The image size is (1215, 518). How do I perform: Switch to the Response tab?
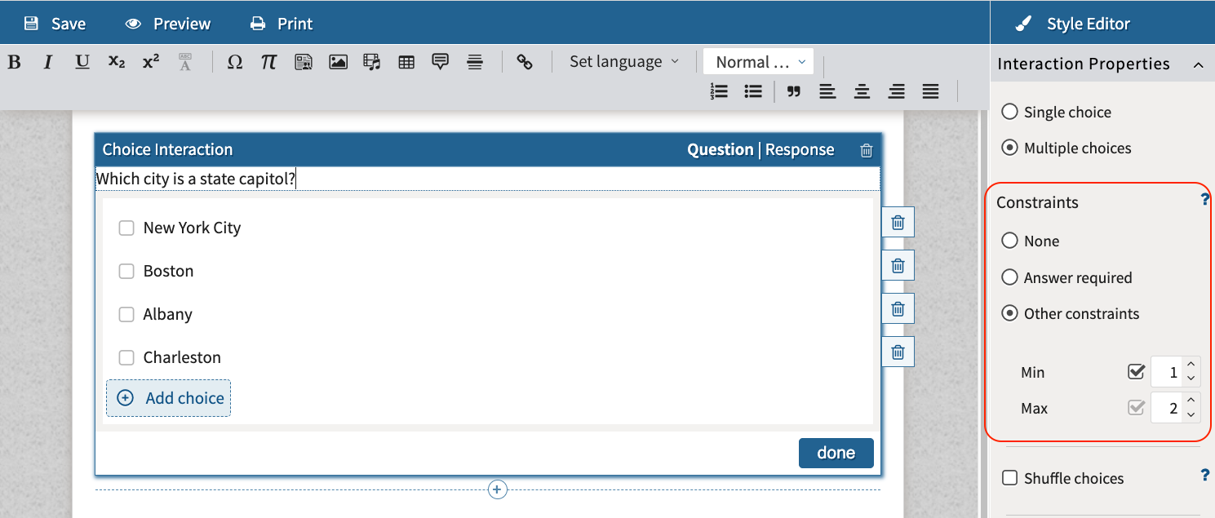(x=800, y=149)
